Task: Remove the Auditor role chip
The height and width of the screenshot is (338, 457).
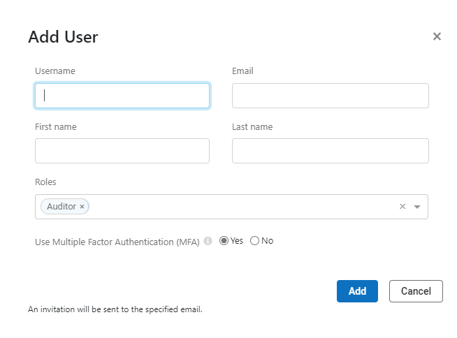Action: point(82,207)
